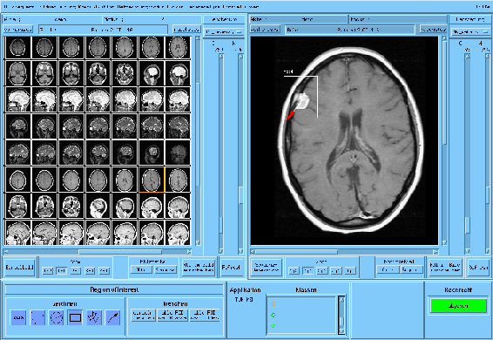Click the middle zoom button under the thumbnail grid
The width and height of the screenshot is (493, 340).
click(76, 271)
